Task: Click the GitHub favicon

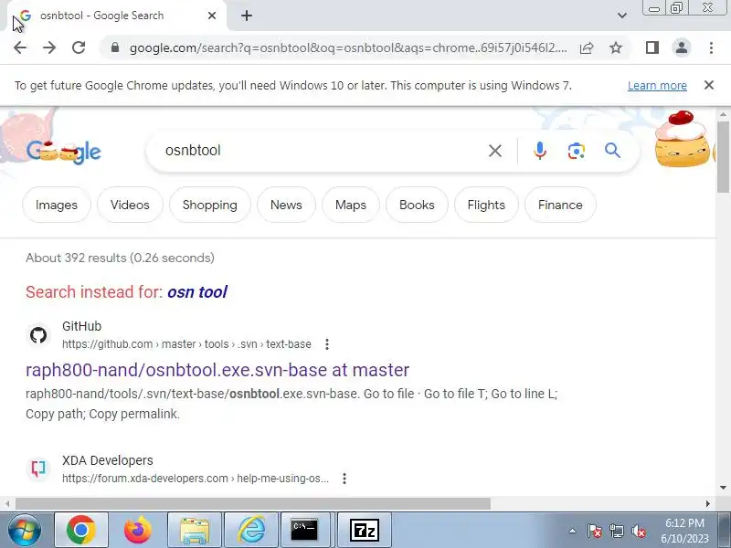Action: point(38,335)
